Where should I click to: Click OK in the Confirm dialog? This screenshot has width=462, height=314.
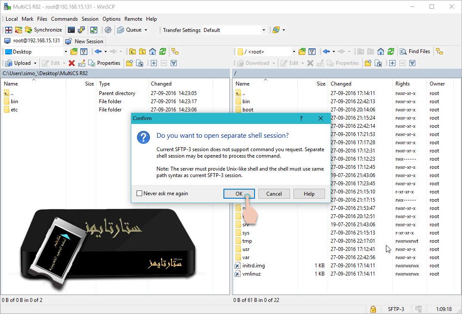pyautogui.click(x=239, y=193)
